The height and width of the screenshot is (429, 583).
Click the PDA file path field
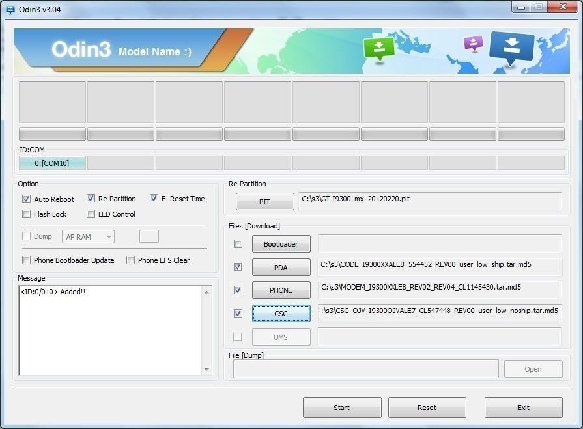440,267
